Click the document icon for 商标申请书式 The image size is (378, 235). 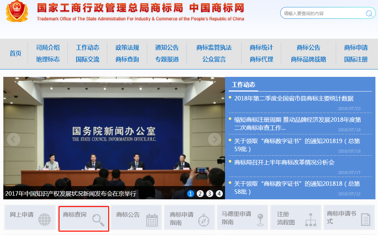click(365, 220)
